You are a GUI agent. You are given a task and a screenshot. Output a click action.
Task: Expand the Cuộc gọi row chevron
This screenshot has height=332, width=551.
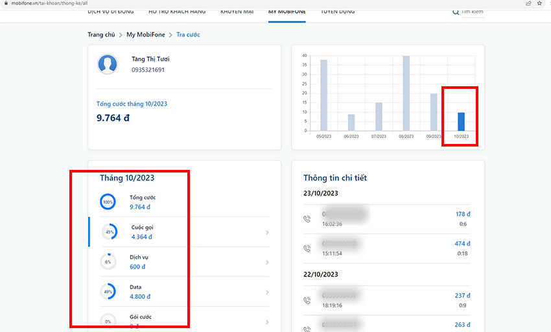pyautogui.click(x=267, y=233)
